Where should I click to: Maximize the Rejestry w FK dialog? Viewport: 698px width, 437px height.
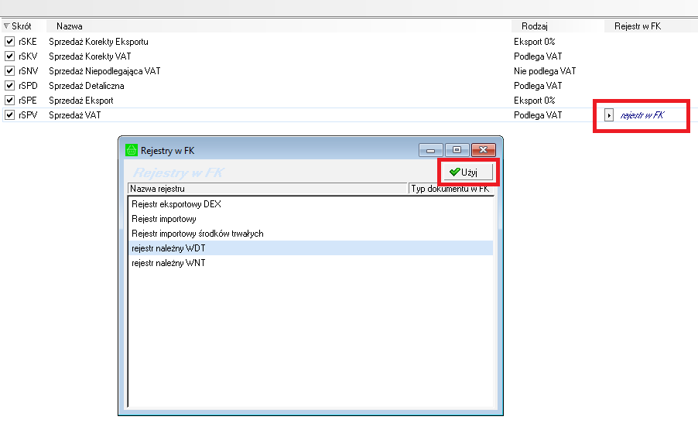pyautogui.click(x=457, y=150)
